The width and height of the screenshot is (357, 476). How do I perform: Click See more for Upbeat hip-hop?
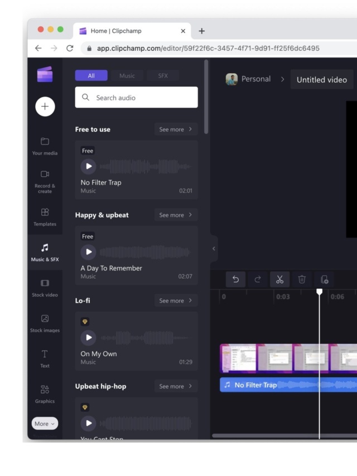(x=176, y=386)
